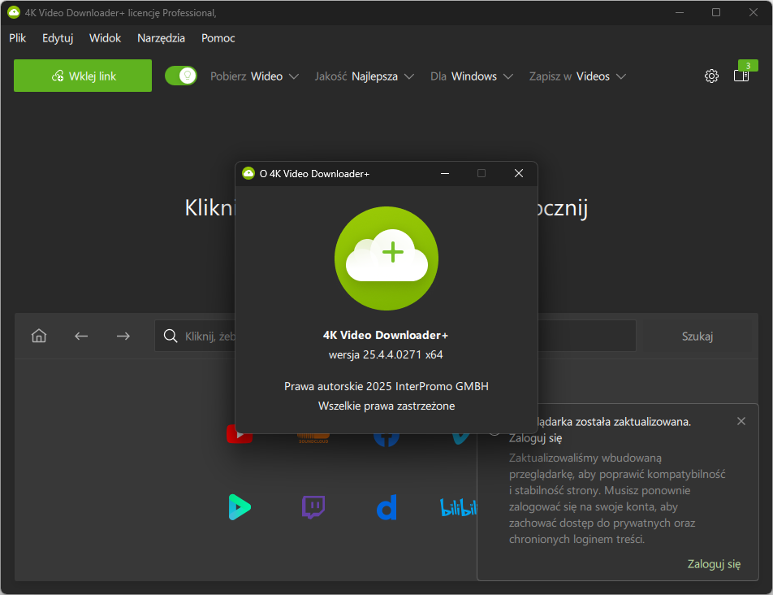Click the Zaloguj się link in notification
Screen dimensions: 773x595
pos(714,564)
